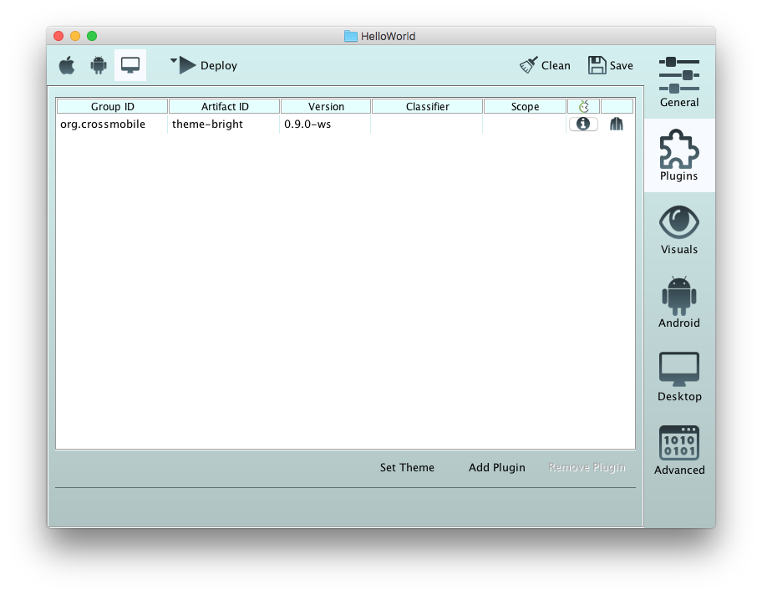Click the Set Theme button
This screenshot has height=595, width=762.
[407, 467]
